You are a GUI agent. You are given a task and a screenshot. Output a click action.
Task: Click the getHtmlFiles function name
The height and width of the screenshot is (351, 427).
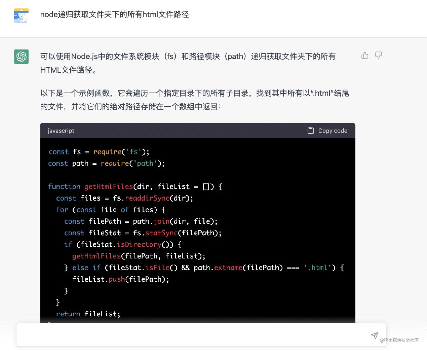[x=108, y=186]
